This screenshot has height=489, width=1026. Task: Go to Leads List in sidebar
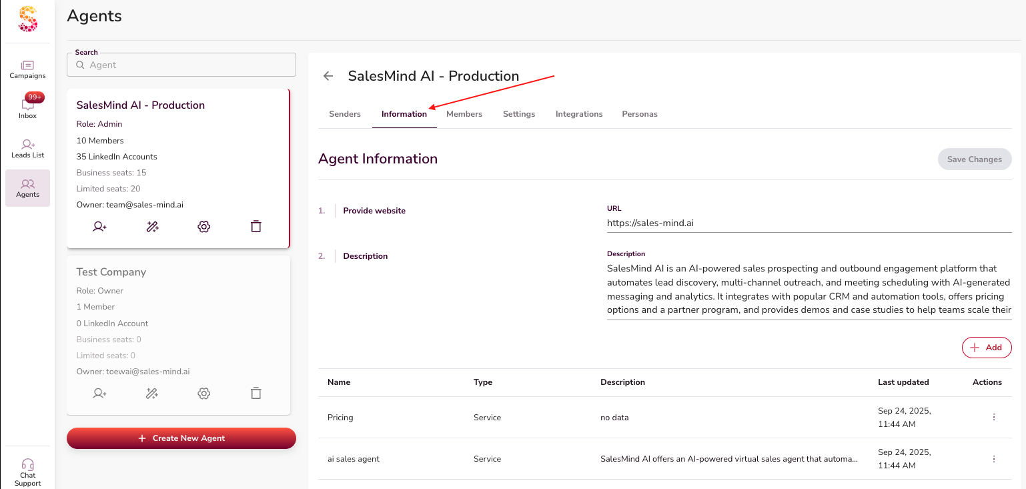coord(27,148)
